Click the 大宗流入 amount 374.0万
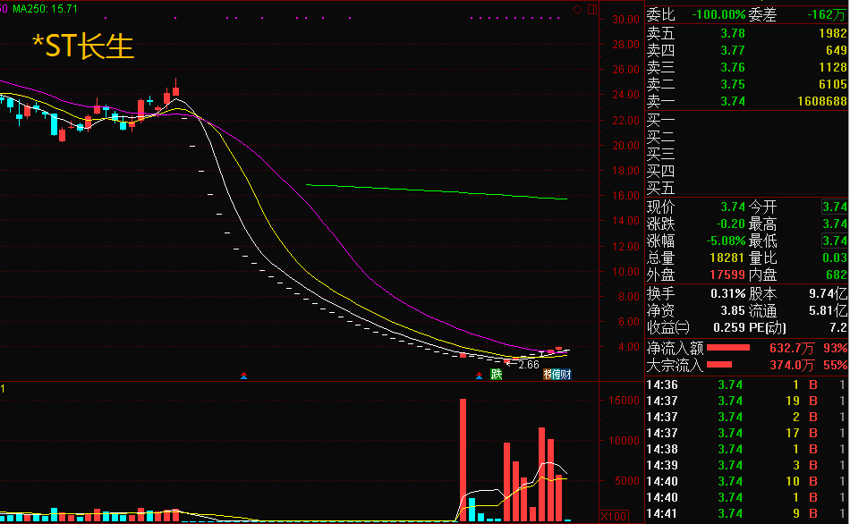850x524 pixels. coord(792,365)
